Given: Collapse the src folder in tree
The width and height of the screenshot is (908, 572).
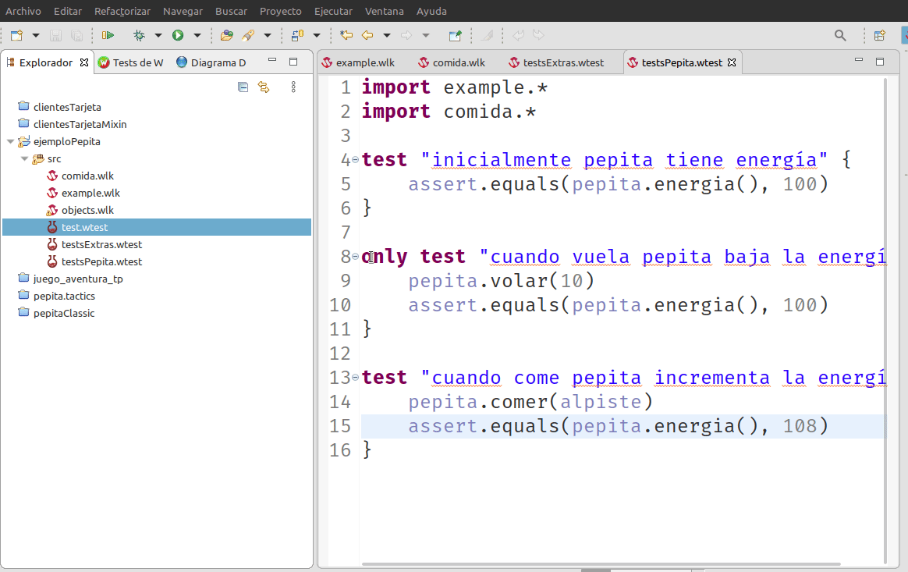Looking at the screenshot, I should (24, 159).
